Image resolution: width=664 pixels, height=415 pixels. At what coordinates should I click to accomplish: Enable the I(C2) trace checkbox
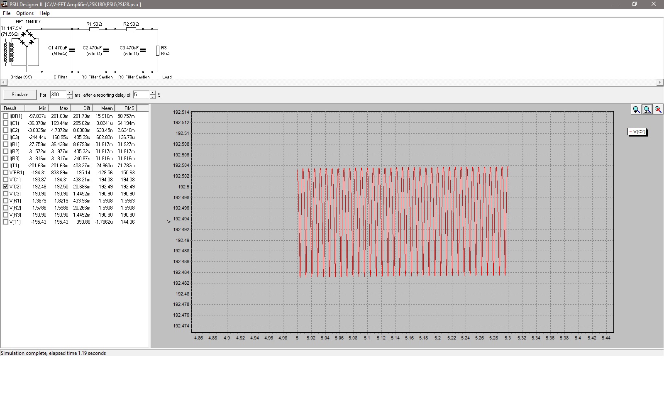pos(6,130)
